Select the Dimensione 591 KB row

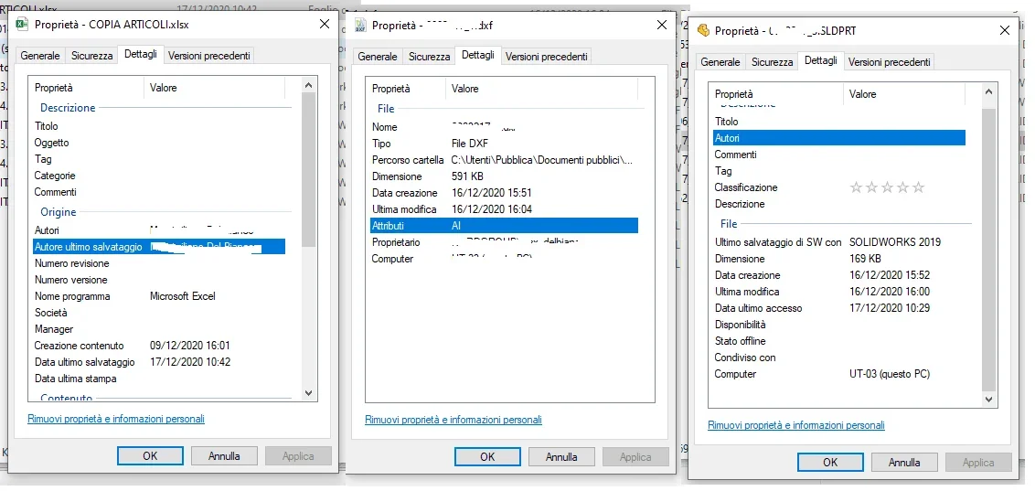tap(505, 176)
